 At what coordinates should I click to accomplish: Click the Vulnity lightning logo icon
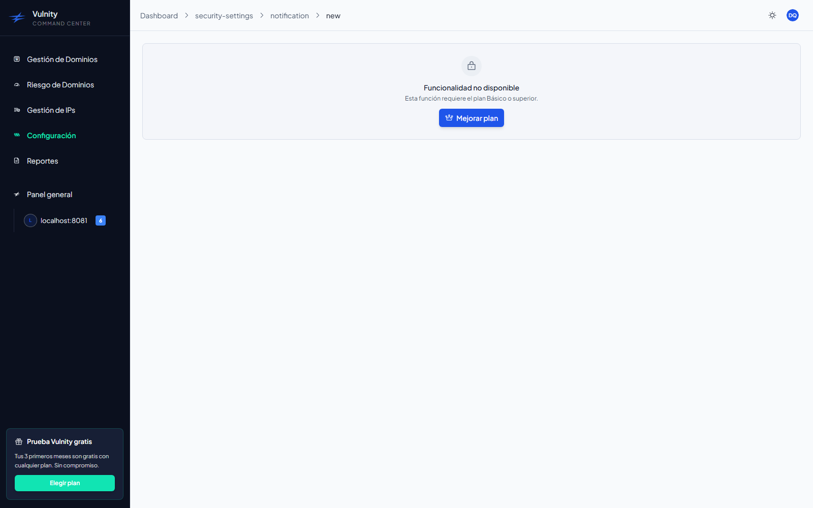coord(17,18)
